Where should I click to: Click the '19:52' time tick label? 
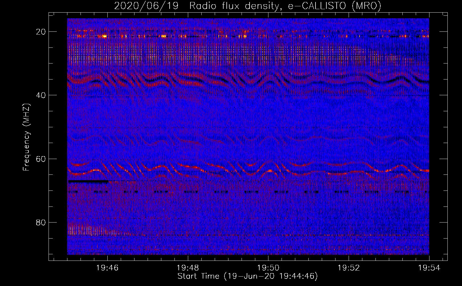coord(349,268)
